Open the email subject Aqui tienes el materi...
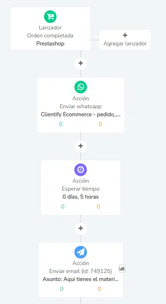Viewport: 166px width, 304px height. [81, 279]
